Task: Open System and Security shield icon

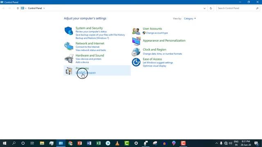Action: [69, 31]
